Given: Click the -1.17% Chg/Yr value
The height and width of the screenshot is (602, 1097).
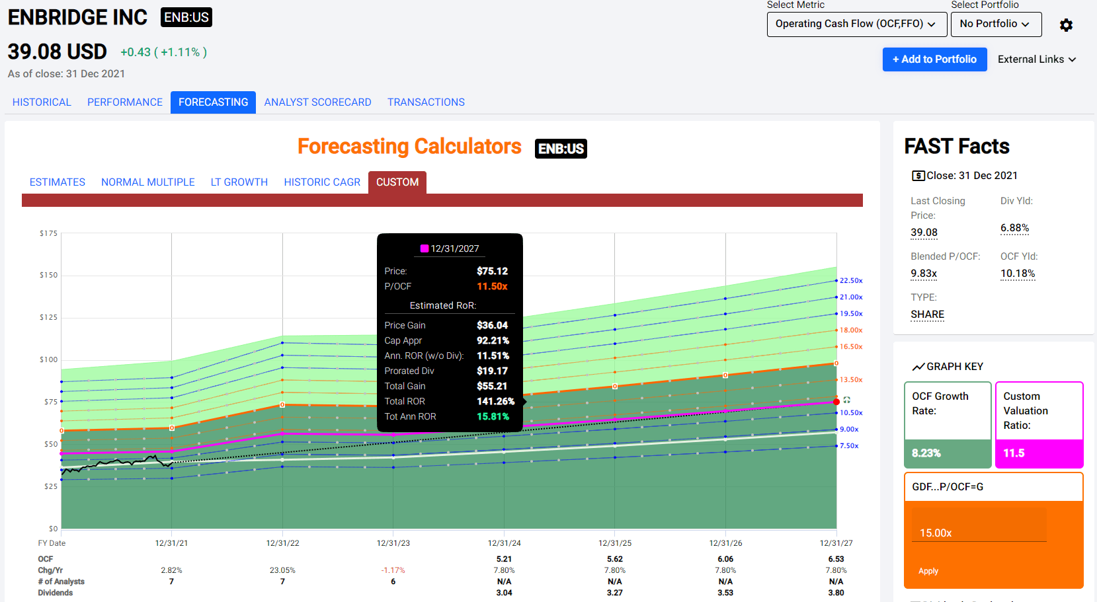Looking at the screenshot, I should pos(393,570).
